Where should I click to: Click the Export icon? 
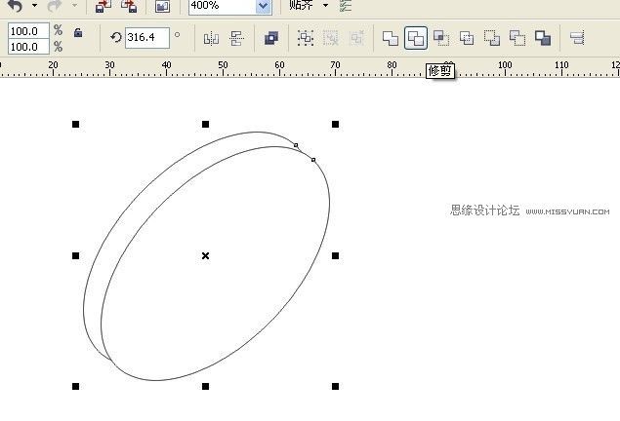coord(129,6)
